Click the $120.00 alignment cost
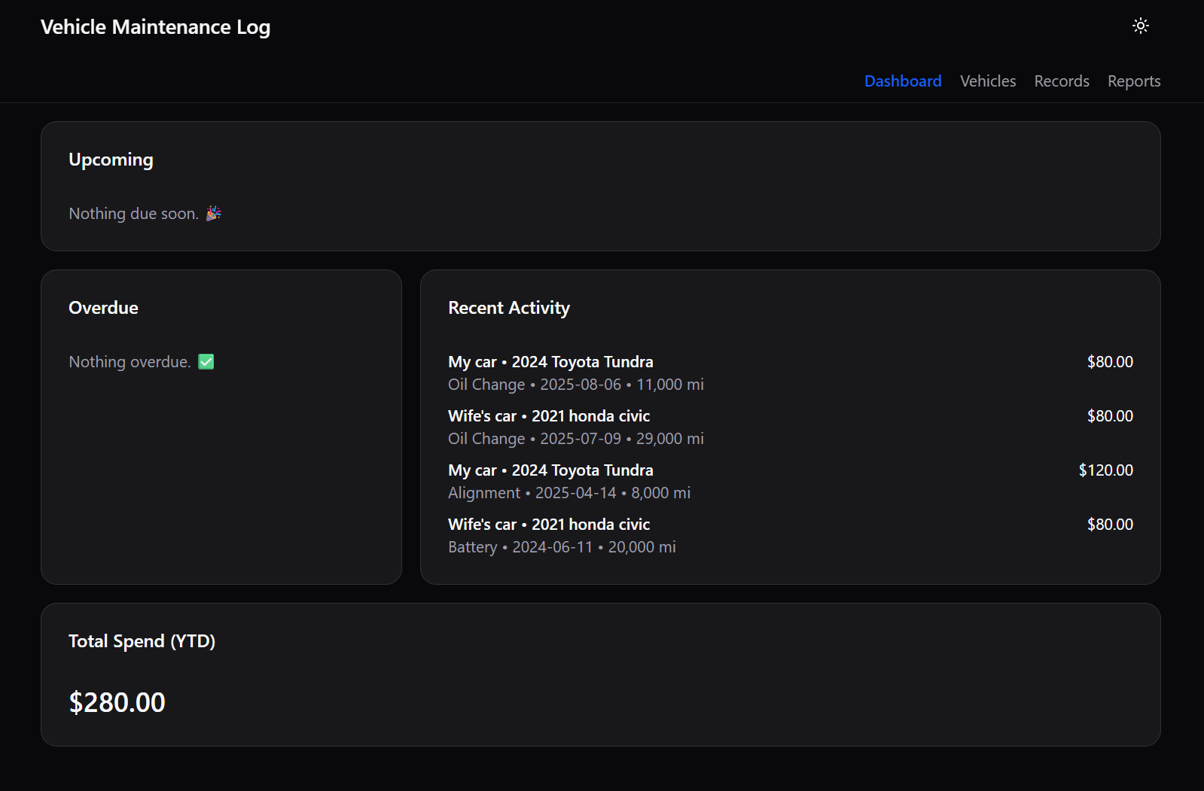 [1105, 470]
